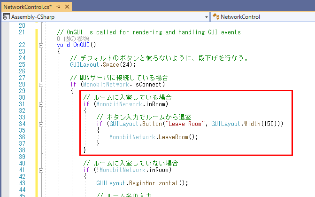
Task: Click the '0 個の参照' CodeLens link
Action: tap(73, 39)
